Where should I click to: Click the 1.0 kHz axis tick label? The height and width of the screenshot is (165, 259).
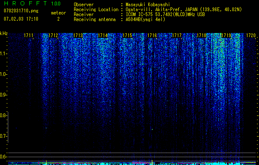(x=3, y=74)
